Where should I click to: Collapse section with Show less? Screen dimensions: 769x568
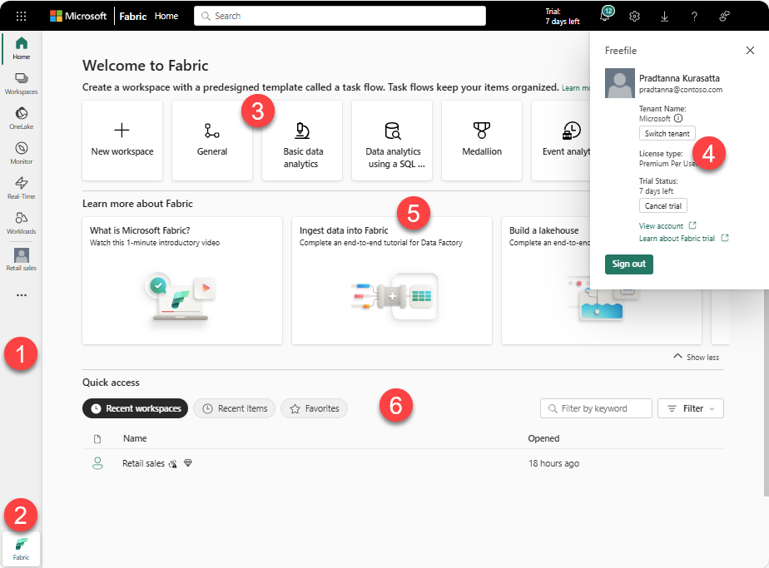pos(696,357)
